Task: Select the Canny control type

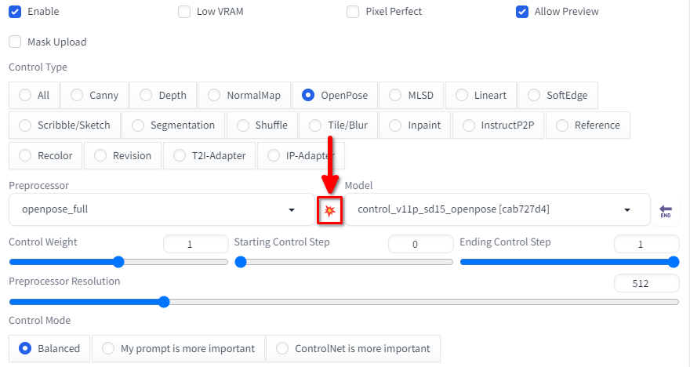Action: tap(94, 95)
